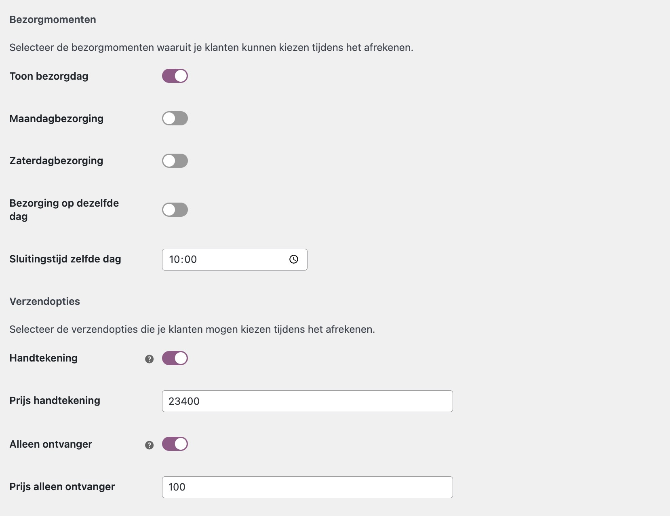Select the 23400 price value

(x=184, y=401)
